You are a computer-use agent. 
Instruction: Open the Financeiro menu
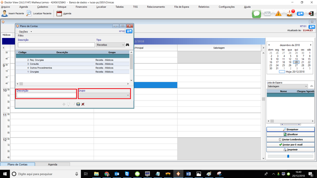(81, 7)
